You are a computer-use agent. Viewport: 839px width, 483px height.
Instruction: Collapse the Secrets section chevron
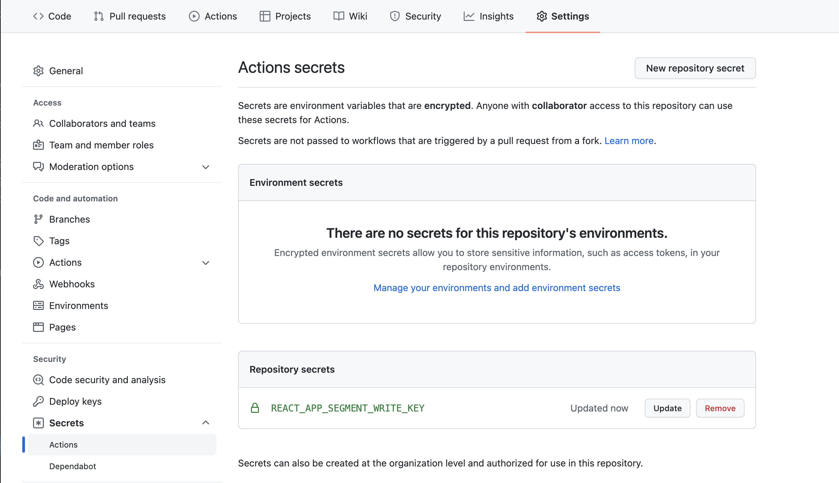[206, 423]
